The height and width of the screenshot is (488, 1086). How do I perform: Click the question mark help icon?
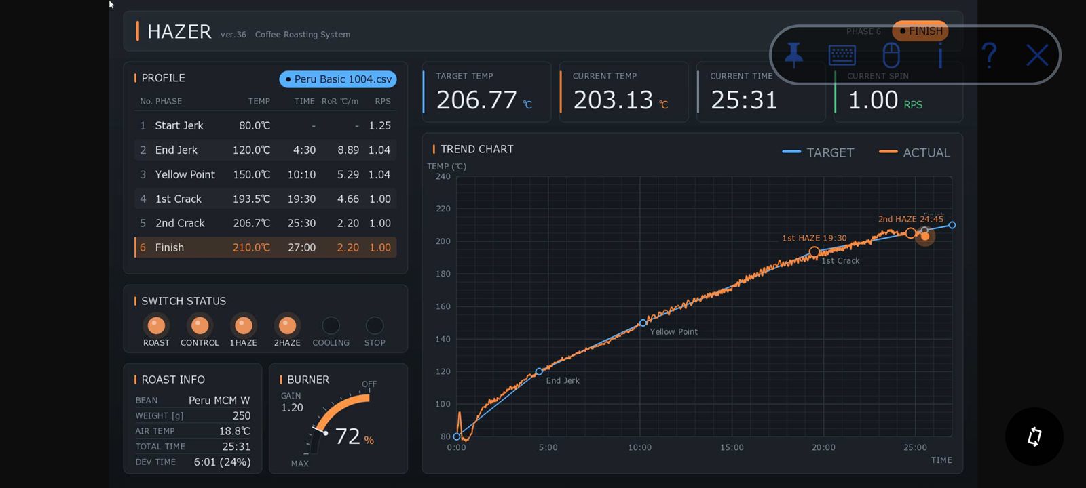click(x=989, y=55)
